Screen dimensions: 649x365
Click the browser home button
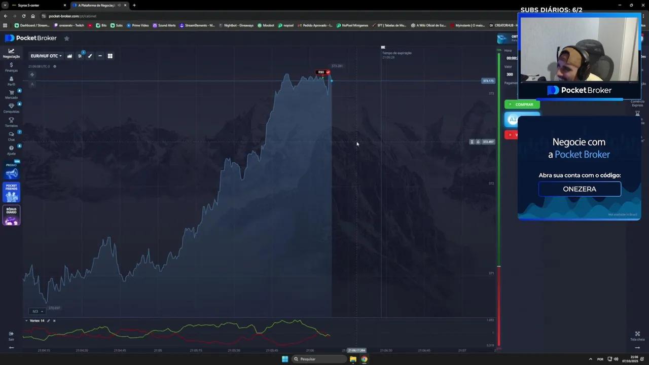point(33,16)
